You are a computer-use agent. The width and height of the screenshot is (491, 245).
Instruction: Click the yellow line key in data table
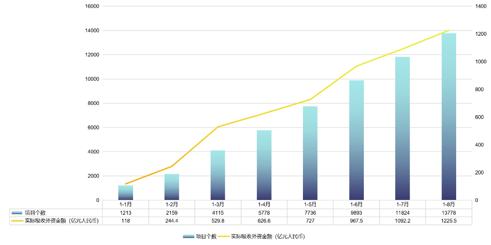click(17, 221)
